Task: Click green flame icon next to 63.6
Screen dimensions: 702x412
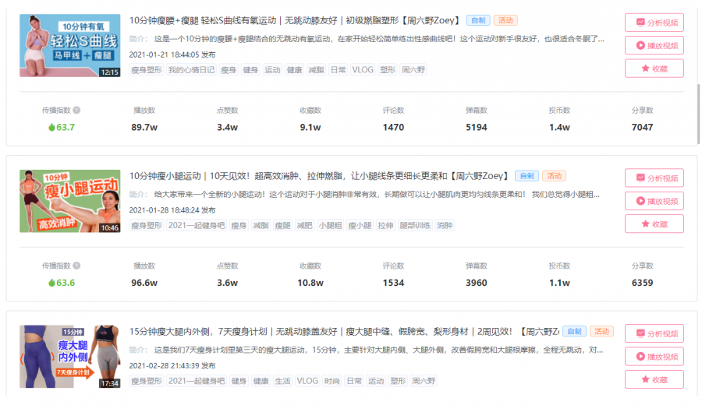Action: click(51, 283)
